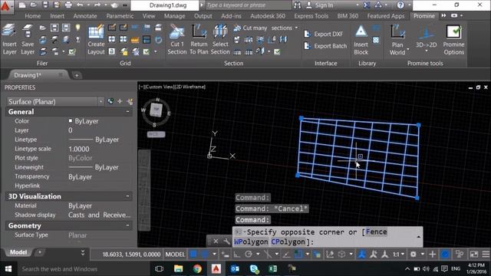Image resolution: width=491 pixels, height=276 pixels.
Task: Choose the WPolygon option in command line
Action: click(251, 242)
